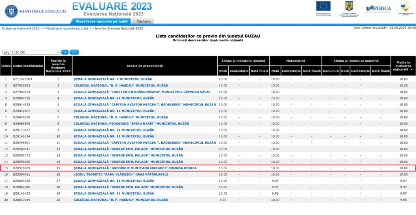Click sort arrow on Media la evaluarea națională

click(x=411, y=70)
